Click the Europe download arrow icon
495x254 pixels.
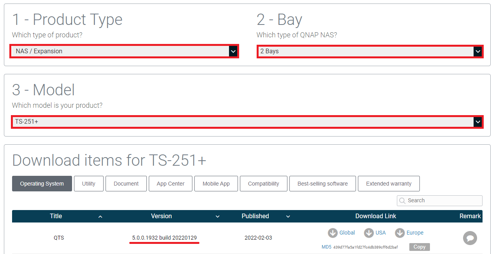400,233
